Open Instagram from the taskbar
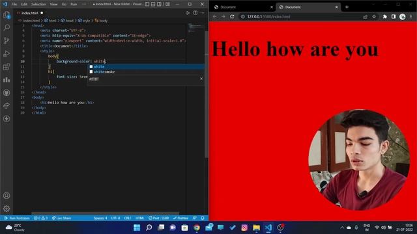 tap(244, 227)
